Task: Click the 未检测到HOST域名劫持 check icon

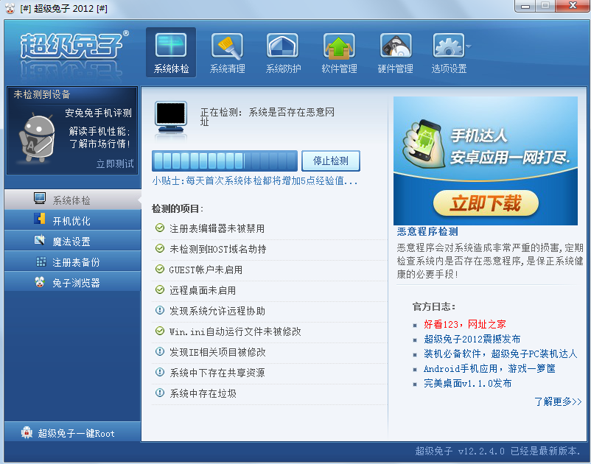Action: pyautogui.click(x=160, y=249)
